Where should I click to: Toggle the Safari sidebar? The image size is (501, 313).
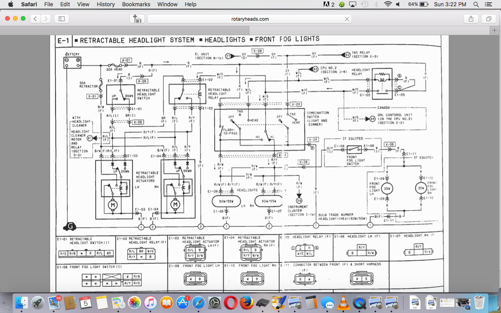pyautogui.click(x=61, y=19)
